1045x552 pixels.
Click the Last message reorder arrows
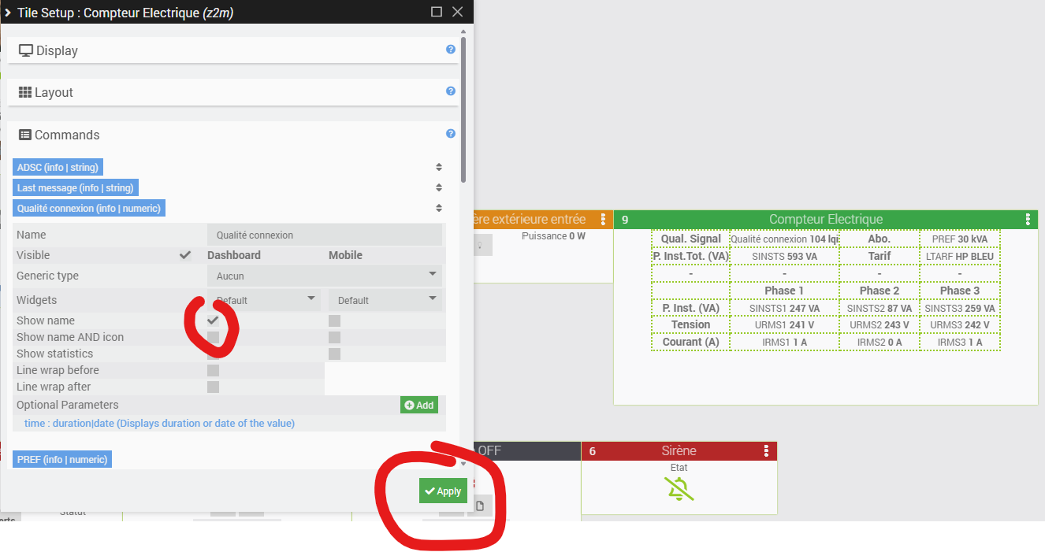click(439, 187)
